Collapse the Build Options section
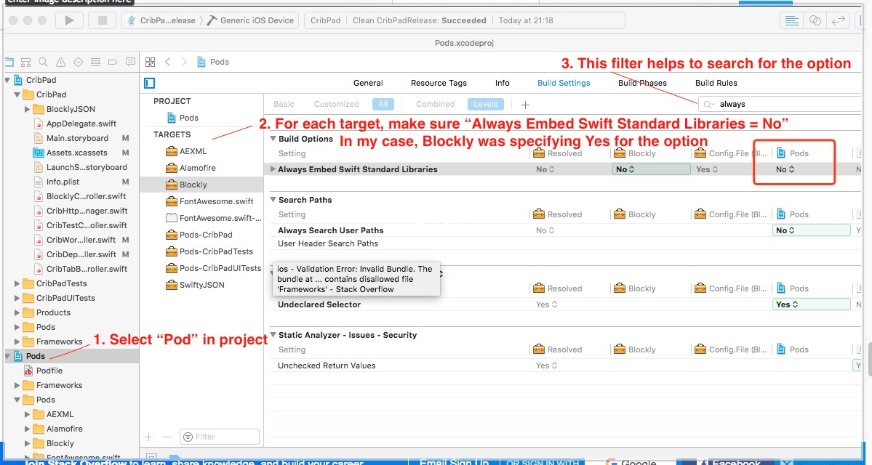This screenshot has height=465, width=872. pos(273,139)
